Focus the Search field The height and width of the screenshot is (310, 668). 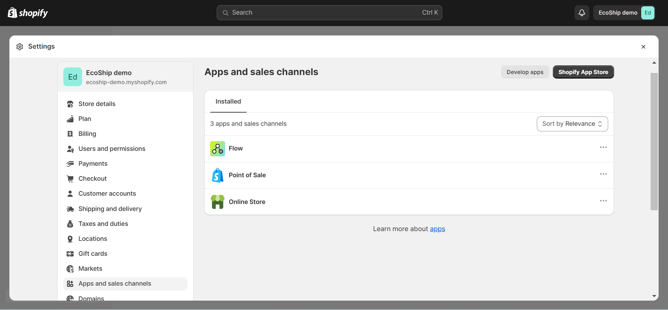(x=329, y=13)
